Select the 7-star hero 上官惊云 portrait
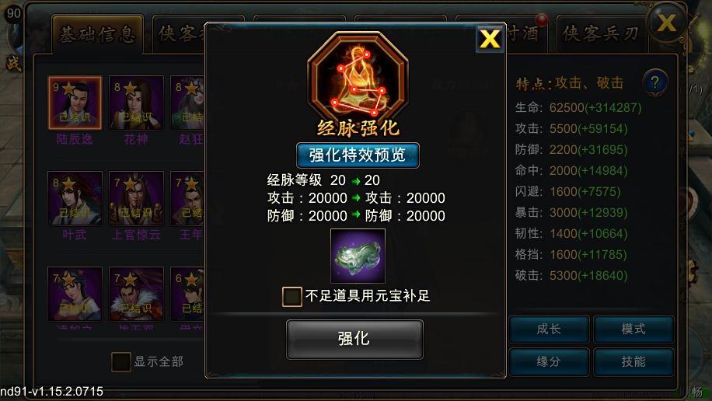 click(136, 198)
